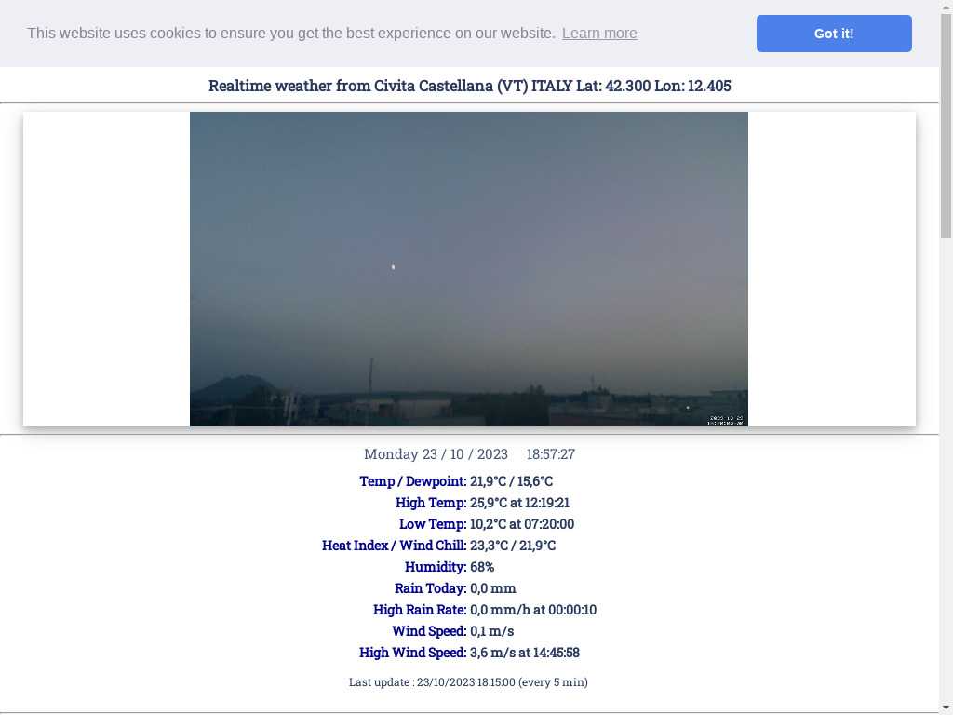Select the value 21,9°C / 15,6°C

[x=511, y=481]
